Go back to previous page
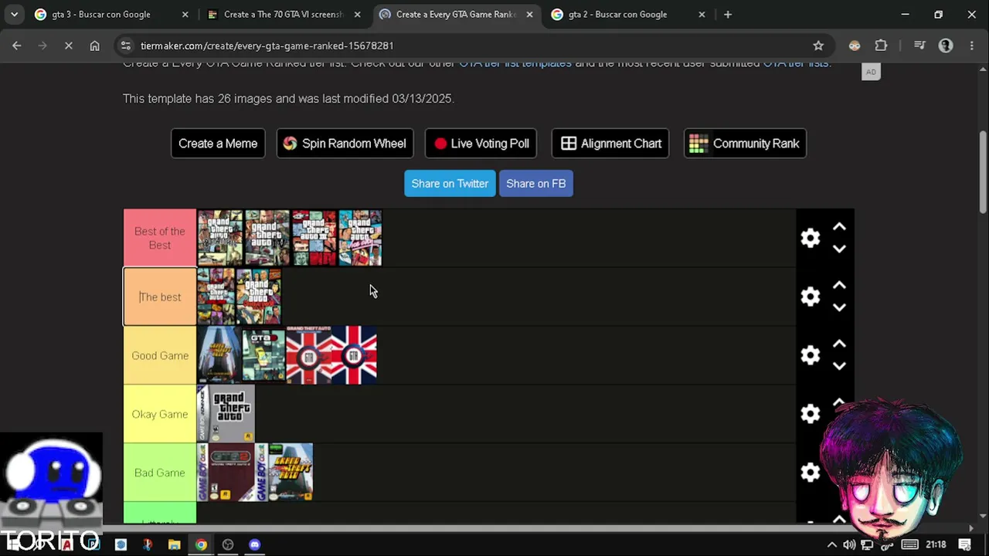 point(17,46)
